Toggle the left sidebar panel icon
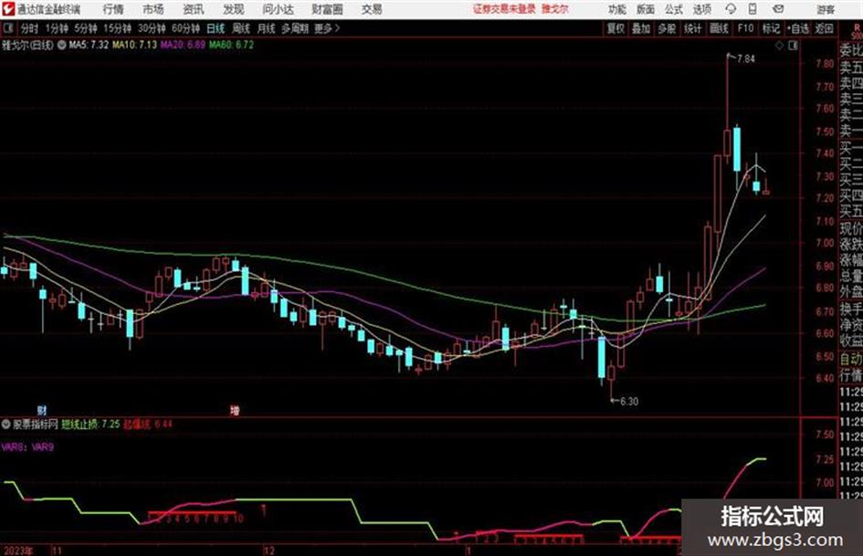This screenshot has width=863, height=556. click(8, 28)
